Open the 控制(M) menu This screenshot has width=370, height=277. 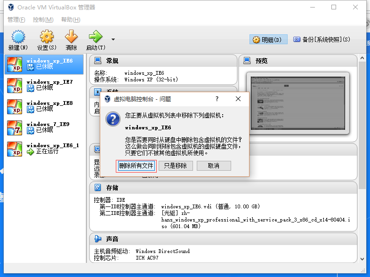click(43, 20)
